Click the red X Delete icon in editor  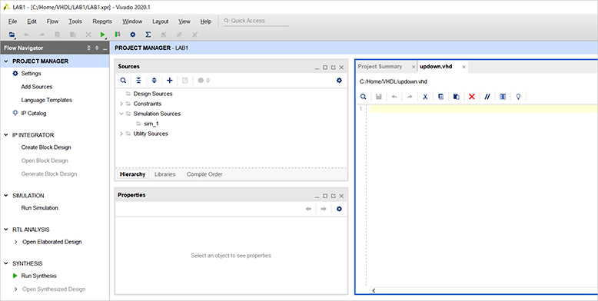click(472, 97)
